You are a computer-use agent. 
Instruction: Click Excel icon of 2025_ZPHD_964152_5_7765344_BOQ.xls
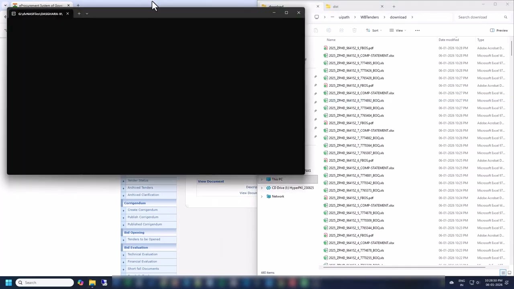[326, 228]
